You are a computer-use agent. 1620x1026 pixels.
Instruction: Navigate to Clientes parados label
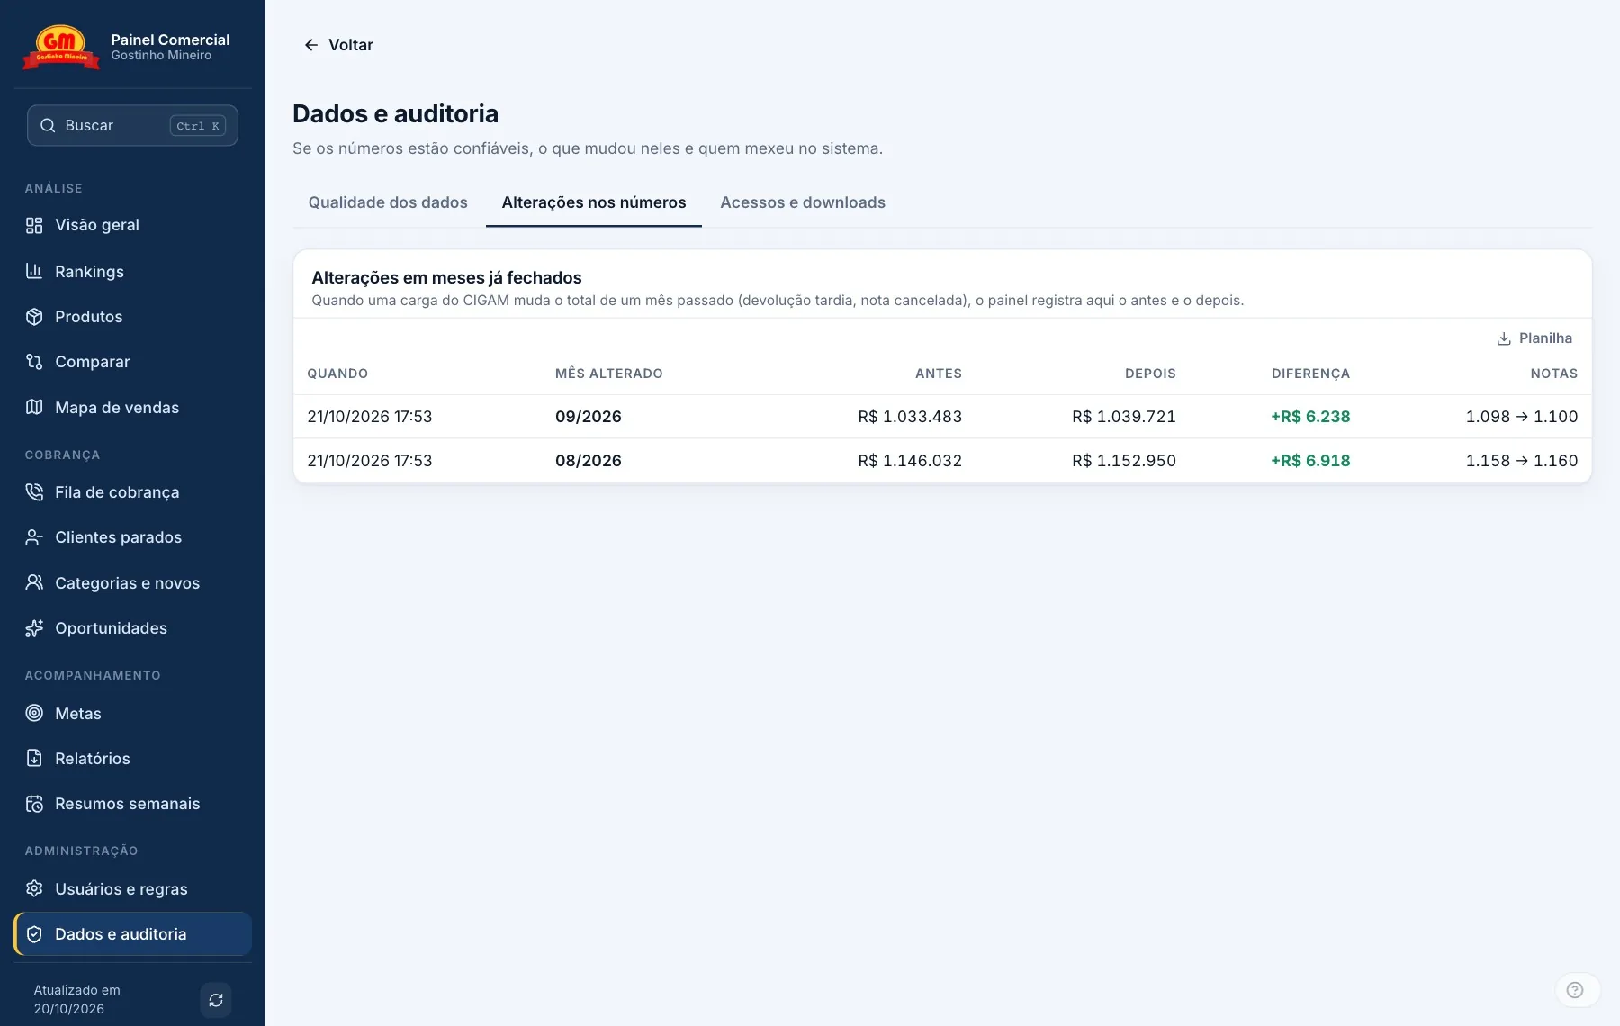[x=119, y=537]
